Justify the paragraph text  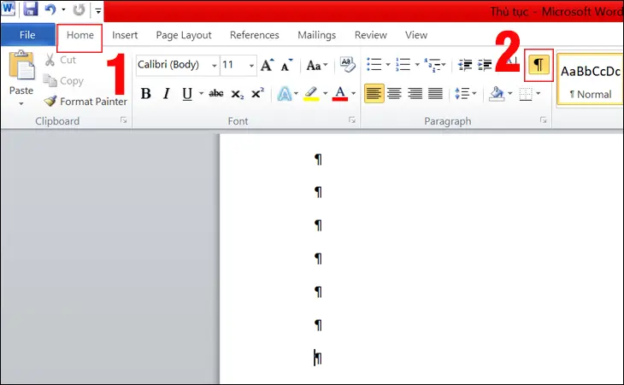436,94
